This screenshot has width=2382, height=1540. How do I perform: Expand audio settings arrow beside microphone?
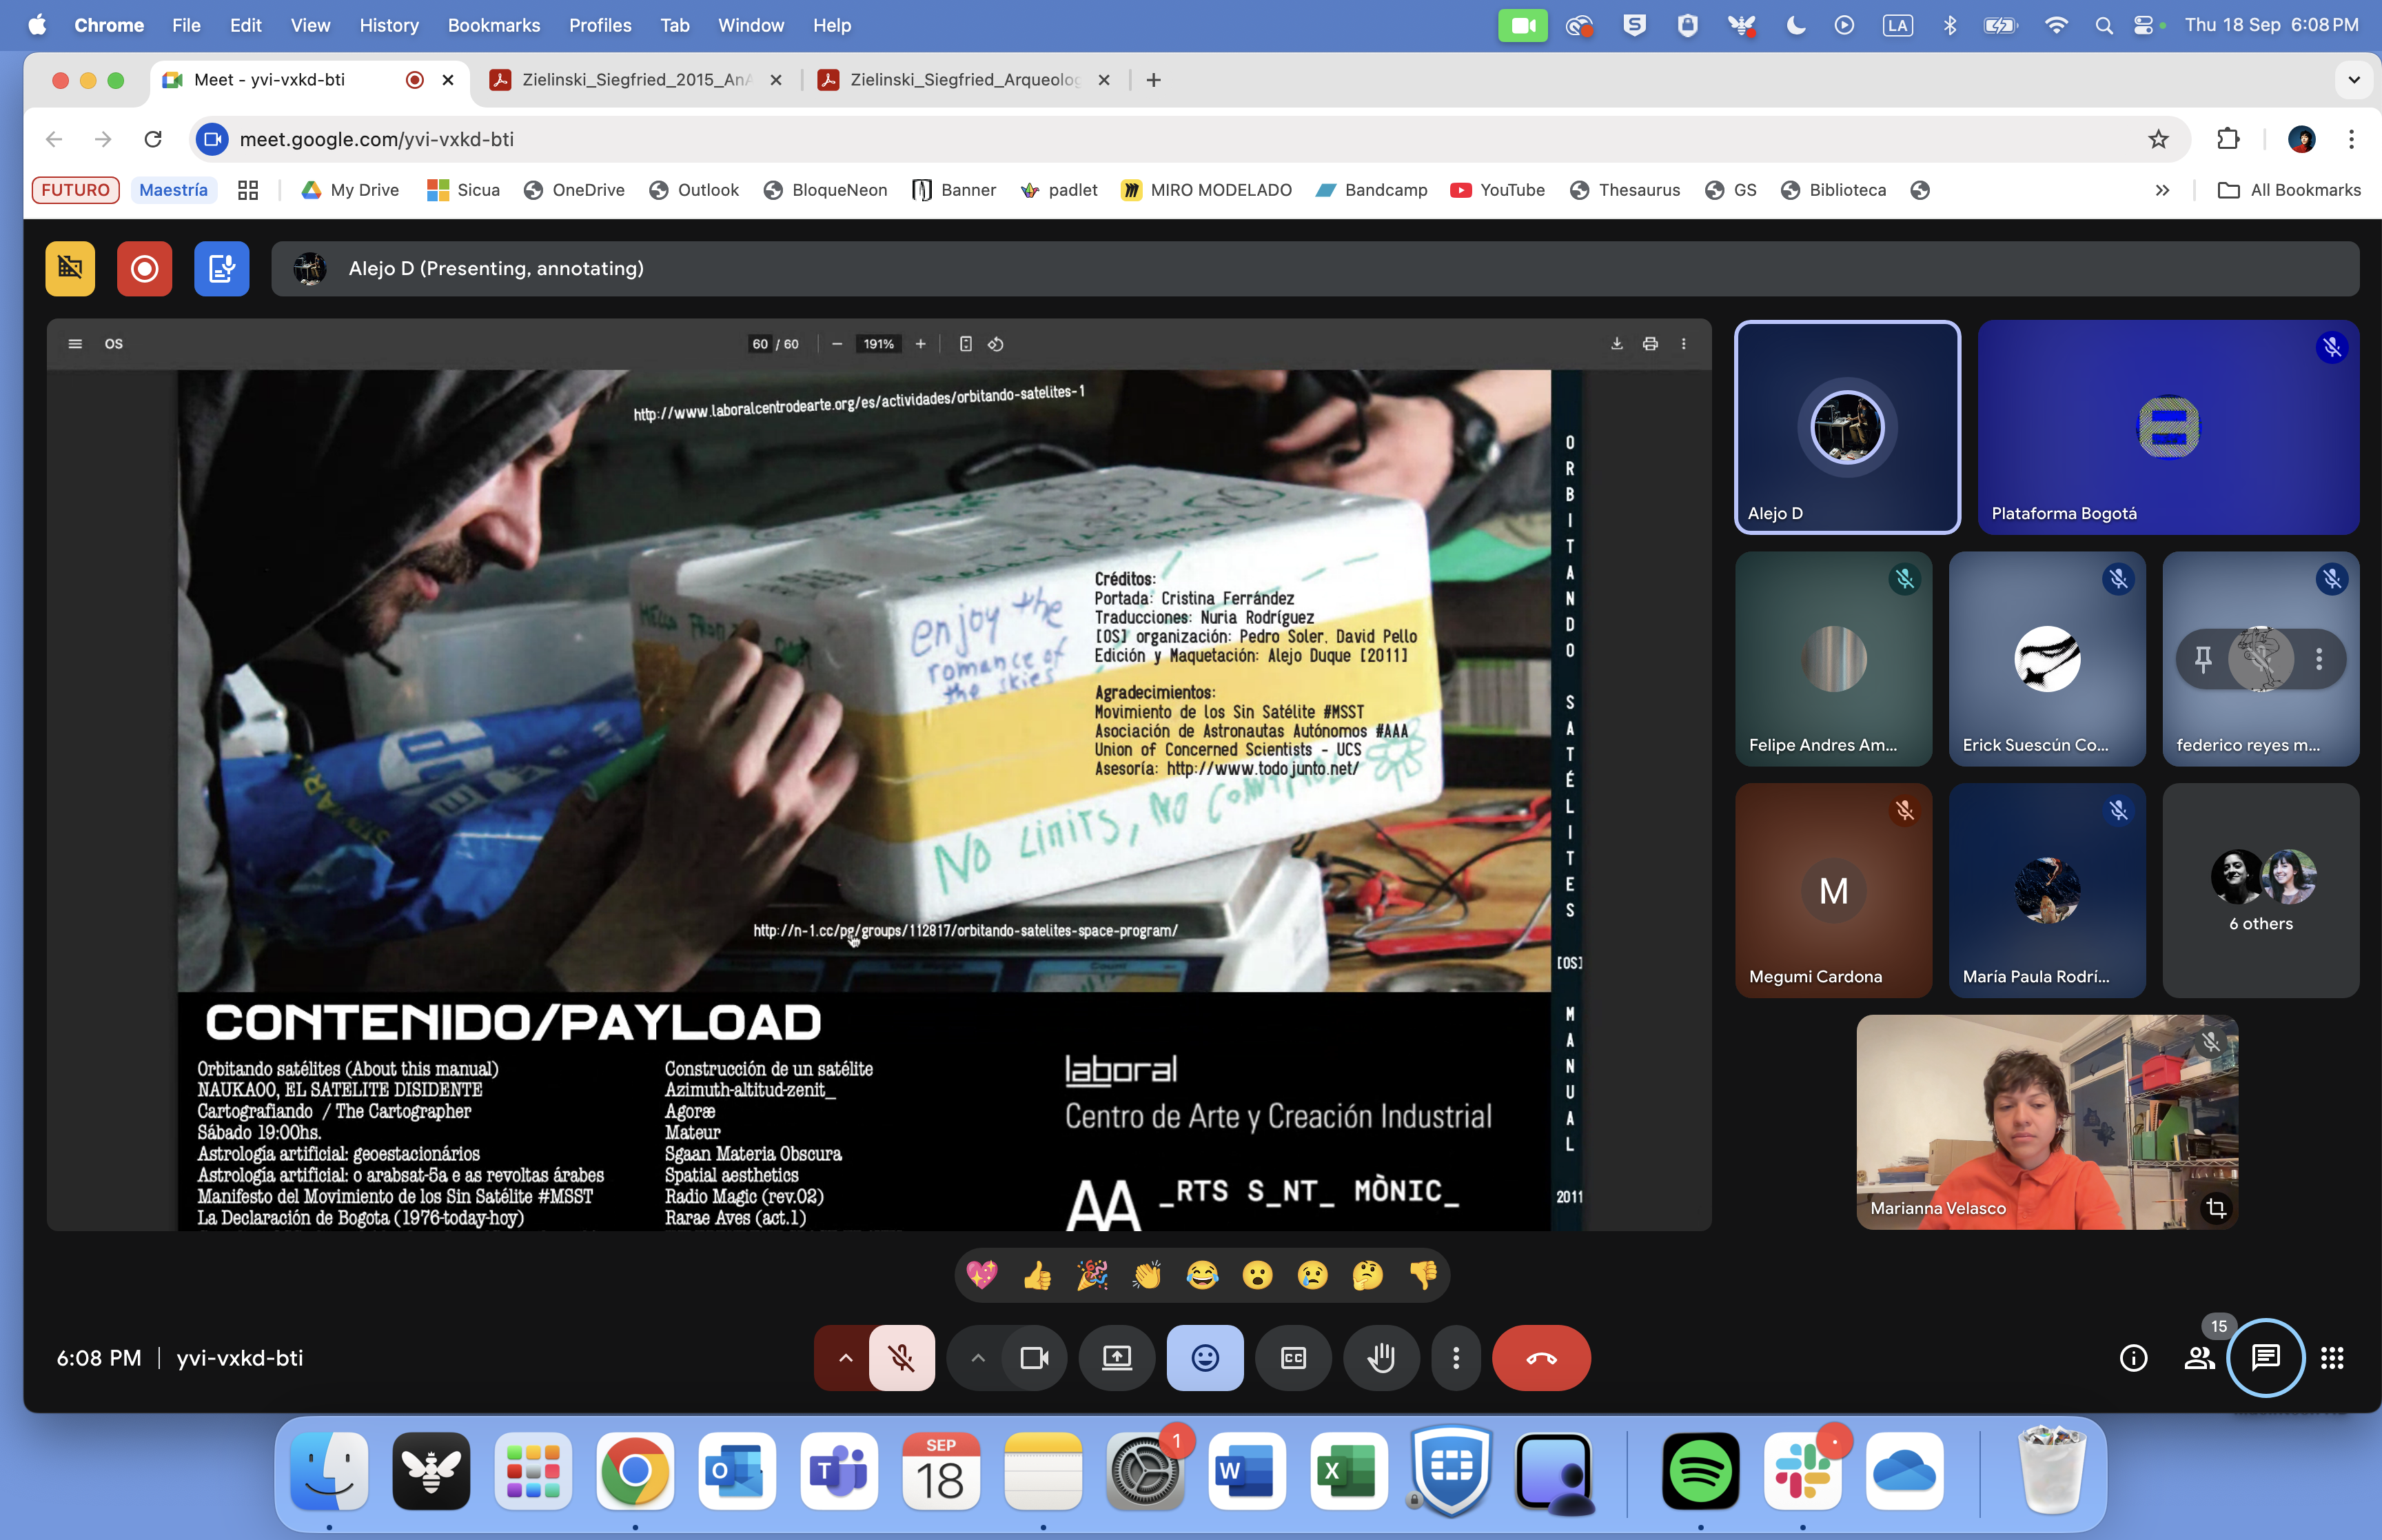click(x=846, y=1357)
